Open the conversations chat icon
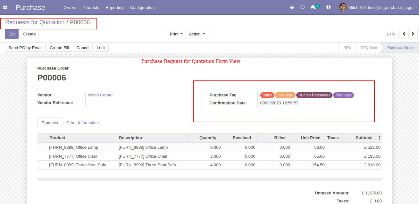419x204 pixels. 314,7
